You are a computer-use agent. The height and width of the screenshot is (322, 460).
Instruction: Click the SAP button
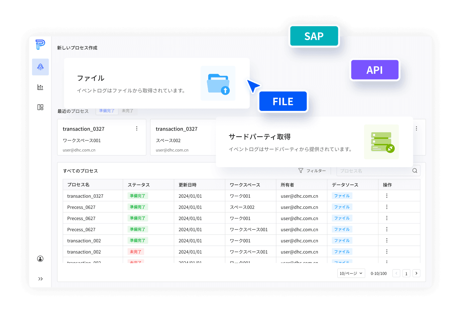tap(314, 36)
